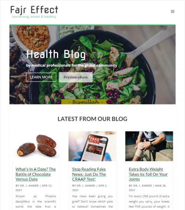Open What's In A Date article link
Image resolution: width=185 pixels, height=210 pixels.
point(36,174)
